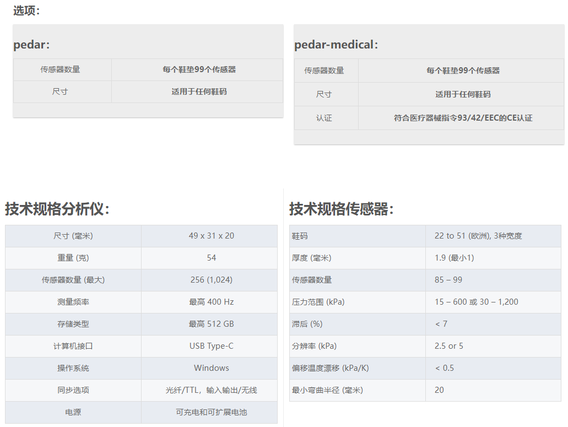The width and height of the screenshot is (568, 427).
Task: Click 尺寸 label in pedar-medical table
Action: (324, 94)
